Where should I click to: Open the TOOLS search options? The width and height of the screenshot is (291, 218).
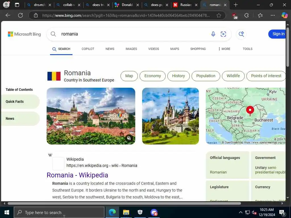(x=248, y=49)
